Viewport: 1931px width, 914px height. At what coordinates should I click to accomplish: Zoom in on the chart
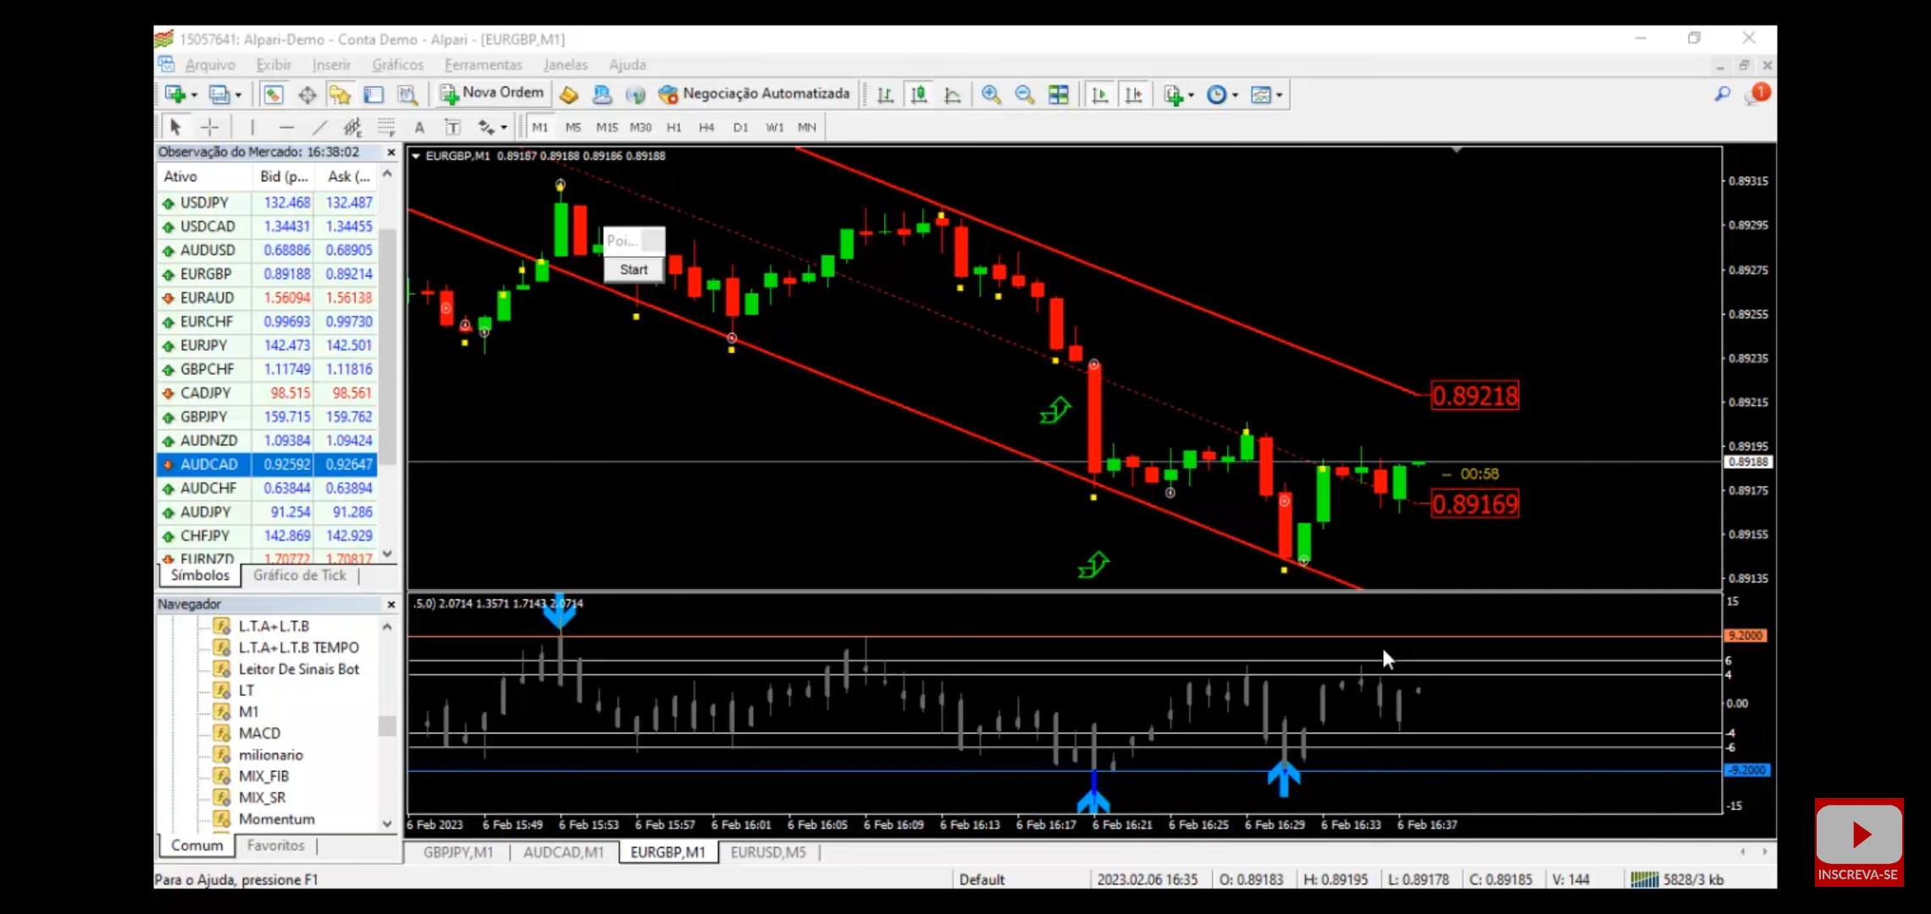click(x=990, y=94)
